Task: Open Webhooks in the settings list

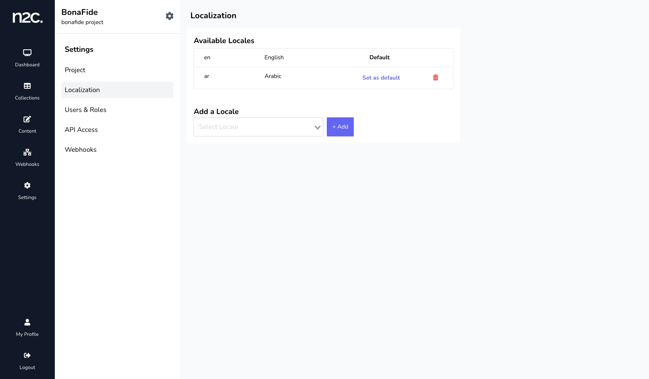Action: (81, 150)
